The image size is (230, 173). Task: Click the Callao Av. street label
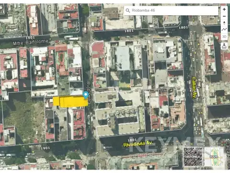[194, 88]
